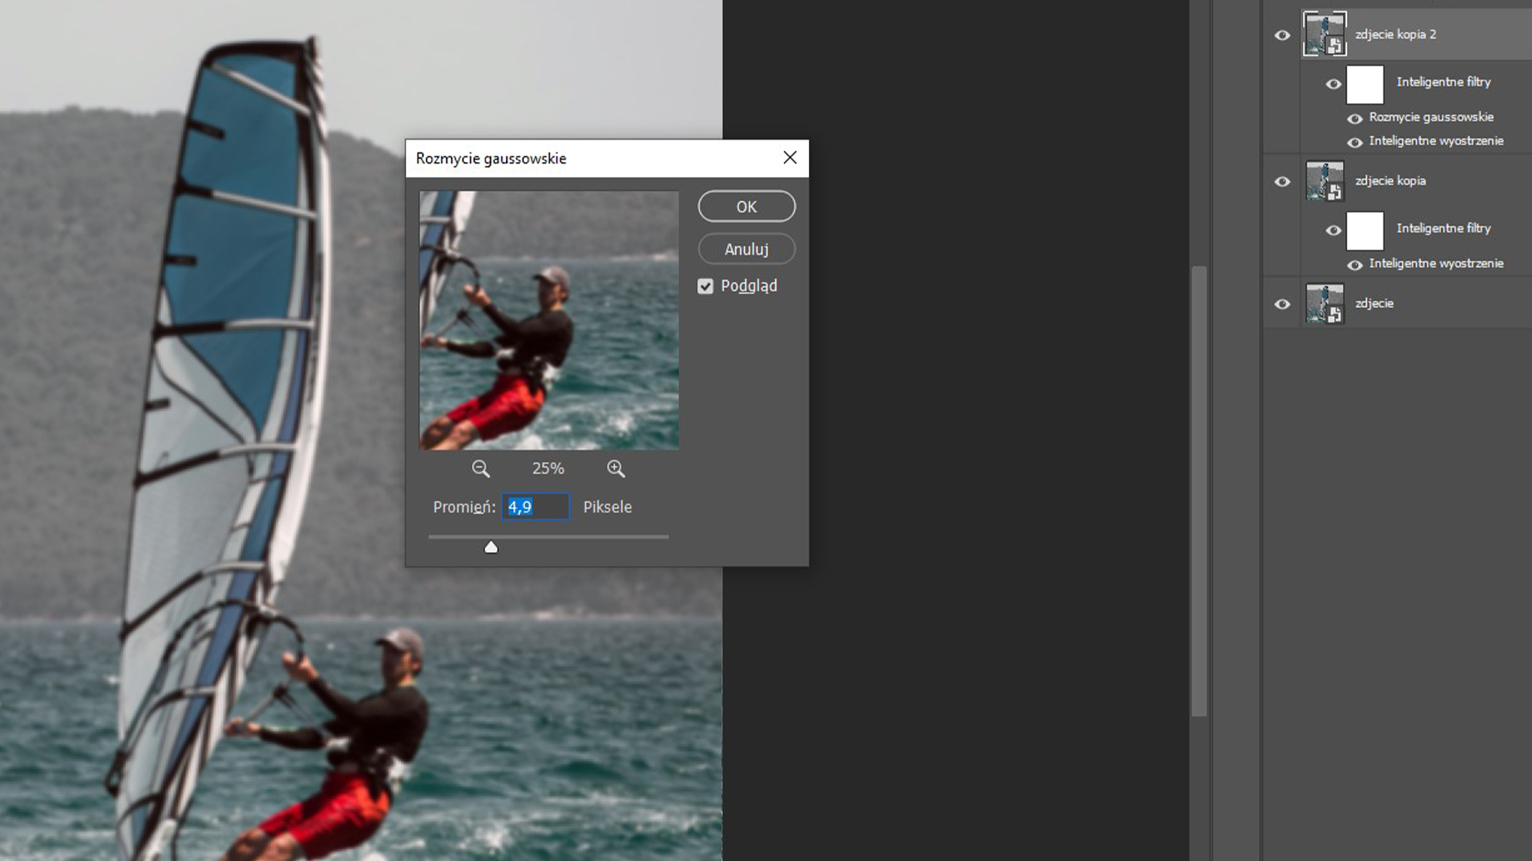The image size is (1532, 861).
Task: Toggle Inteligentne filtry visibility under zdjecie kopia
Action: pos(1333,231)
